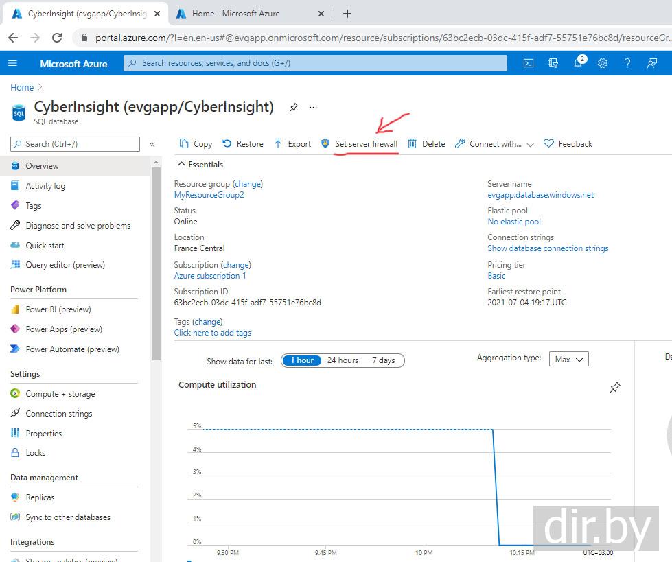Open portal settings gear icon
The height and width of the screenshot is (562, 672).
(603, 63)
